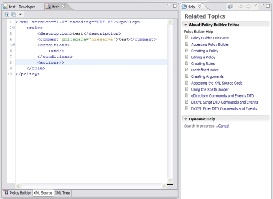273x199 pixels.
Task: Open Accessing the XML Source Code topic
Action: (217, 83)
